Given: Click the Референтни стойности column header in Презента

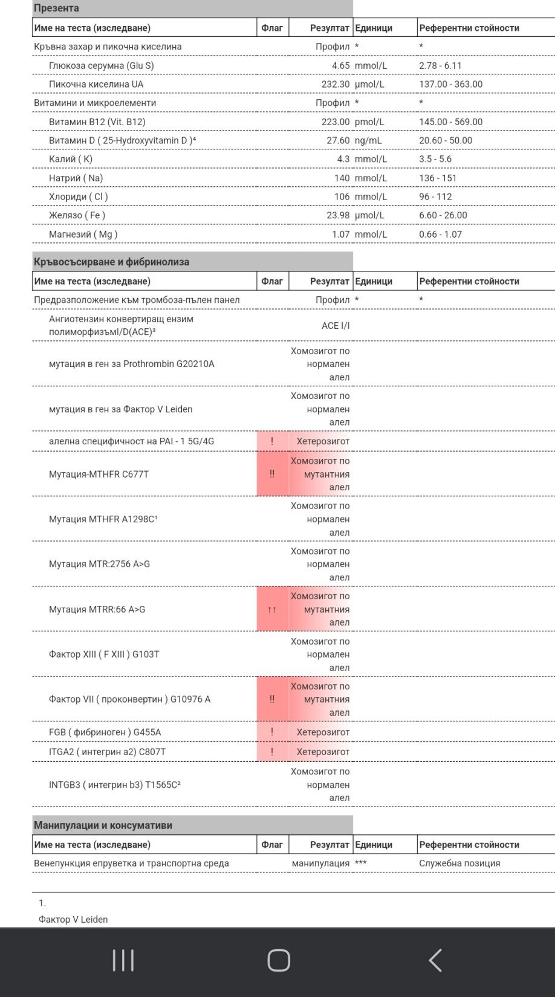Looking at the screenshot, I should click(469, 28).
